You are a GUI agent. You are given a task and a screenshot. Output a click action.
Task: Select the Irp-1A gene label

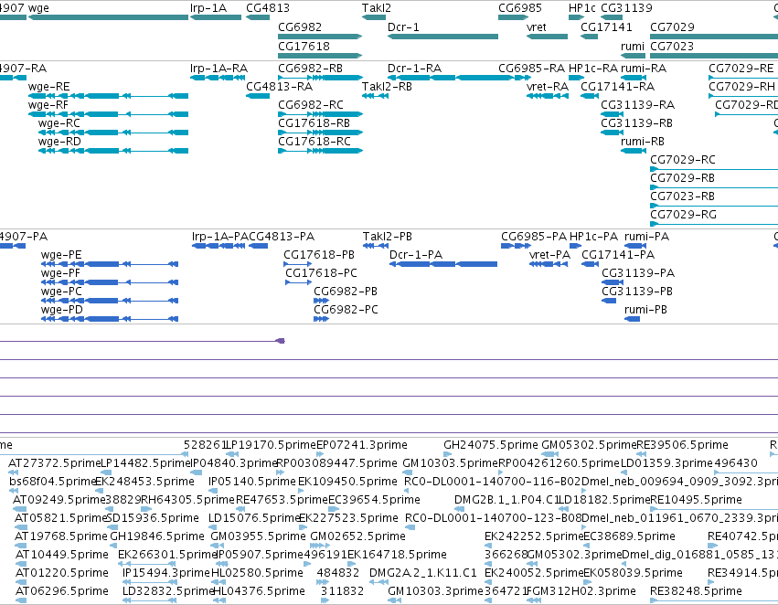[x=208, y=8]
